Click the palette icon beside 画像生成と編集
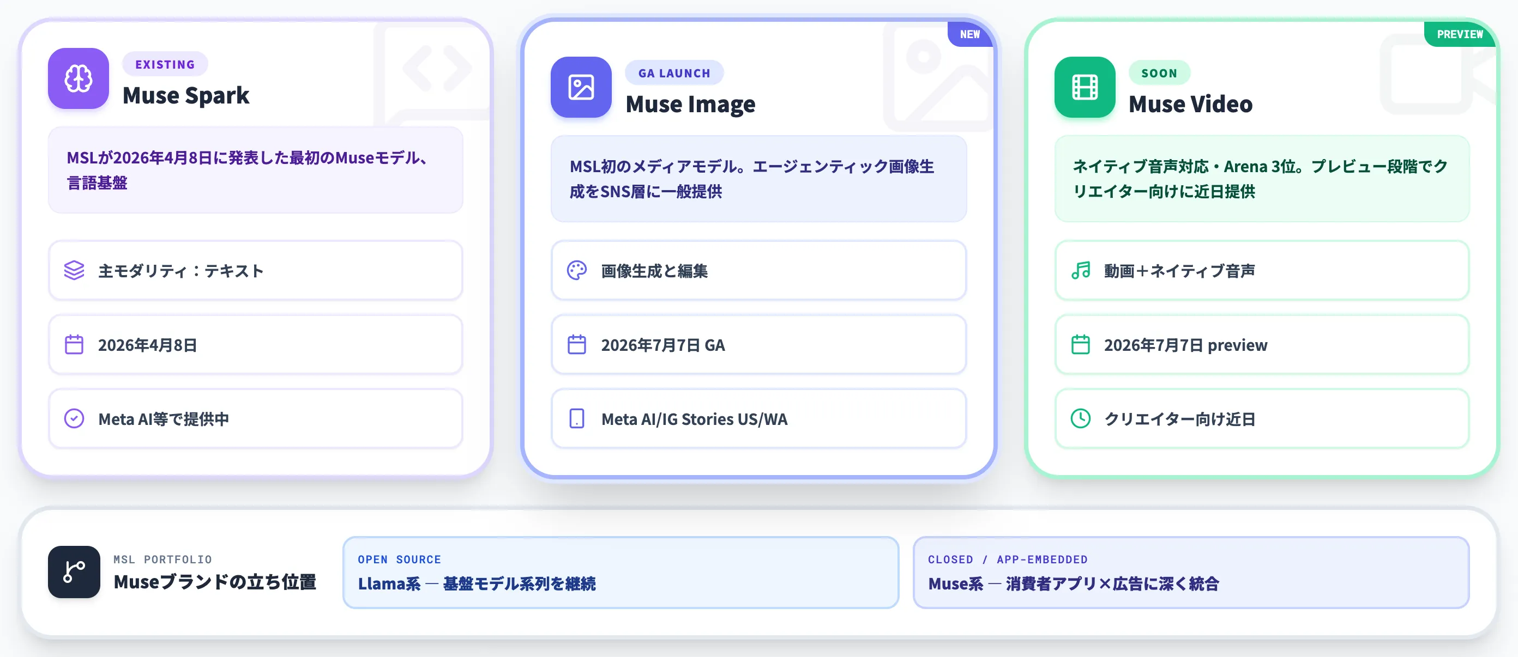1518x657 pixels. (577, 271)
